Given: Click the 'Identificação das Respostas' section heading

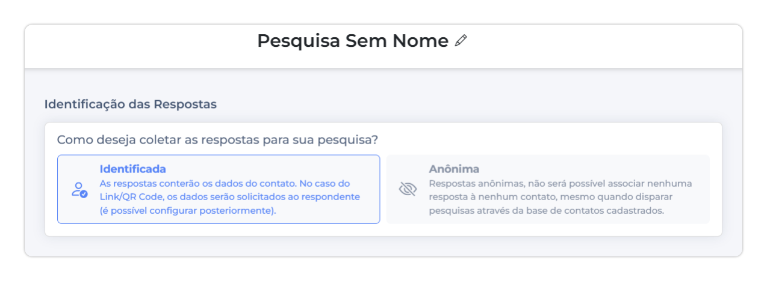Looking at the screenshot, I should (130, 104).
